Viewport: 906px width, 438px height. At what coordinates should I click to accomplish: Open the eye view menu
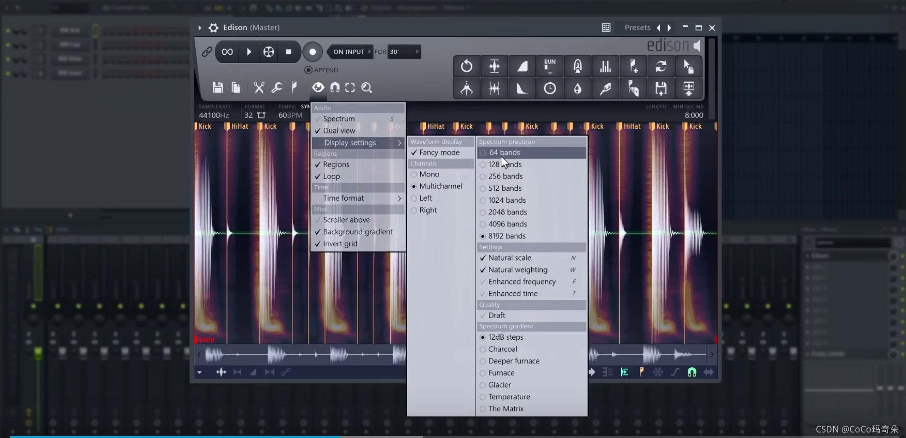[318, 87]
